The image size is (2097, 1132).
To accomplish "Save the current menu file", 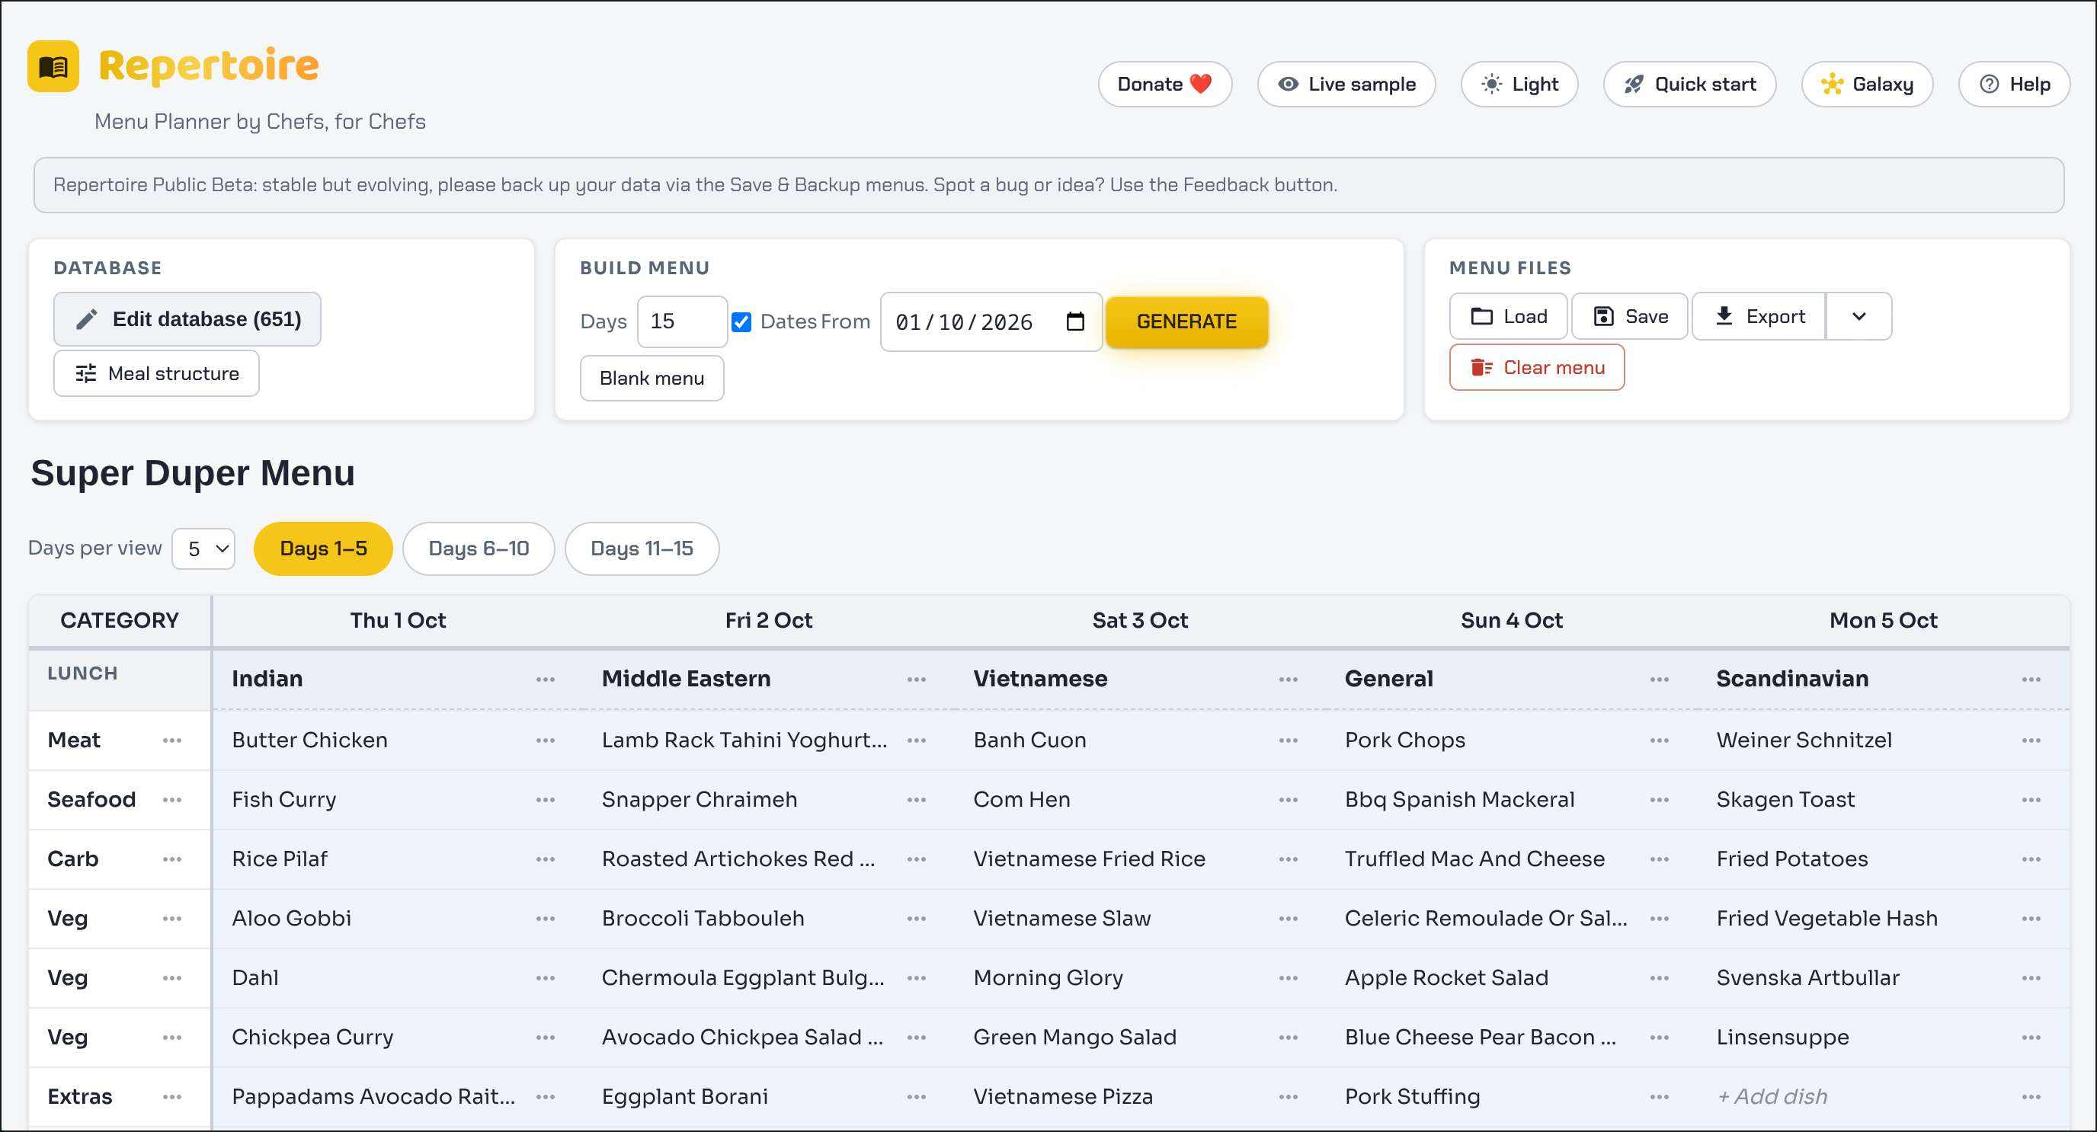I will 1630,317.
